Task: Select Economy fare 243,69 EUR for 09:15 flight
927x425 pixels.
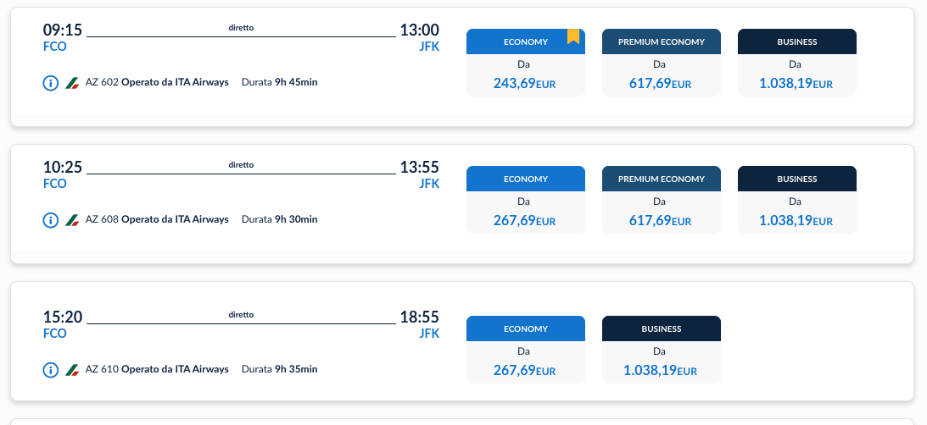Action: [x=526, y=63]
